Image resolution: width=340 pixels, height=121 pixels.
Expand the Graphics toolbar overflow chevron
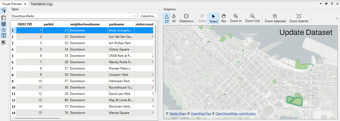pyautogui.click(x=337, y=18)
